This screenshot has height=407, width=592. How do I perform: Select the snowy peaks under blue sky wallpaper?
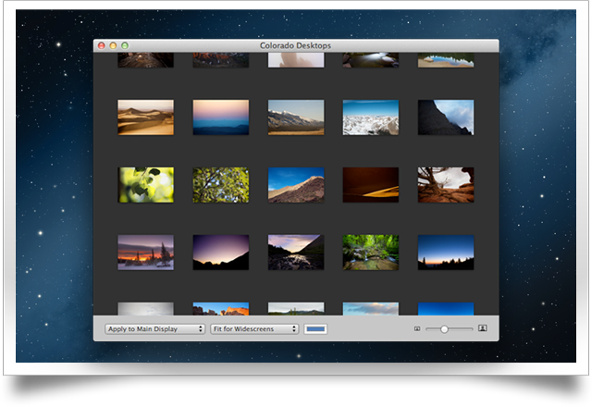coord(371,117)
